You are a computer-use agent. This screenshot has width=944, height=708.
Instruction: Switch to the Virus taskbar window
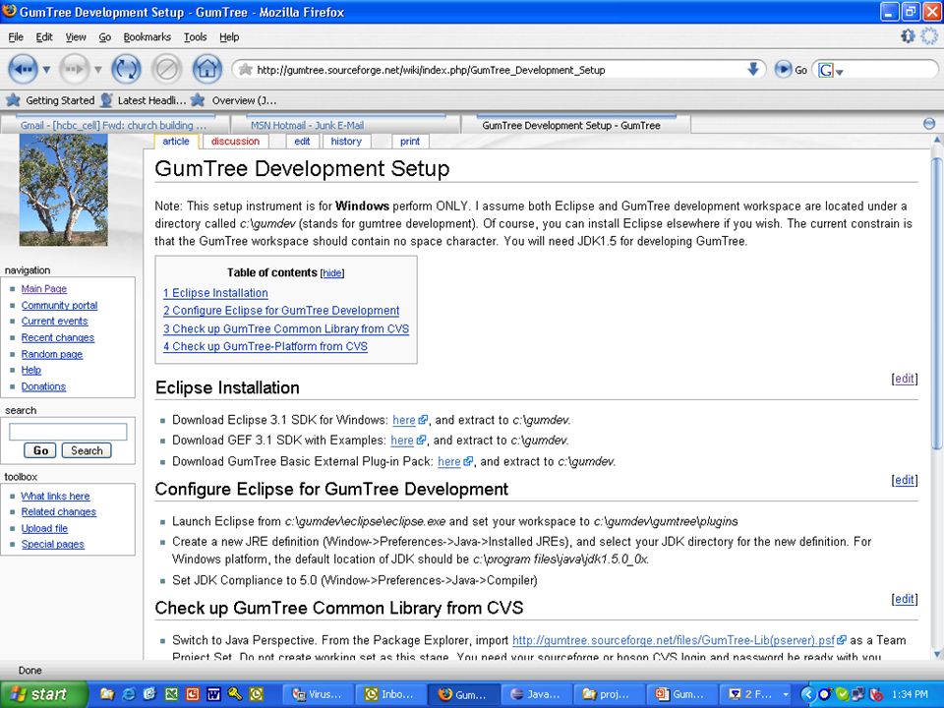pyautogui.click(x=318, y=694)
